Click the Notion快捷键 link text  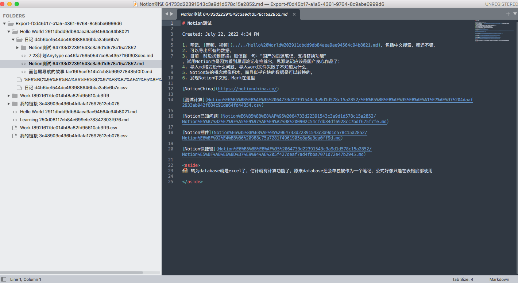click(x=199, y=149)
